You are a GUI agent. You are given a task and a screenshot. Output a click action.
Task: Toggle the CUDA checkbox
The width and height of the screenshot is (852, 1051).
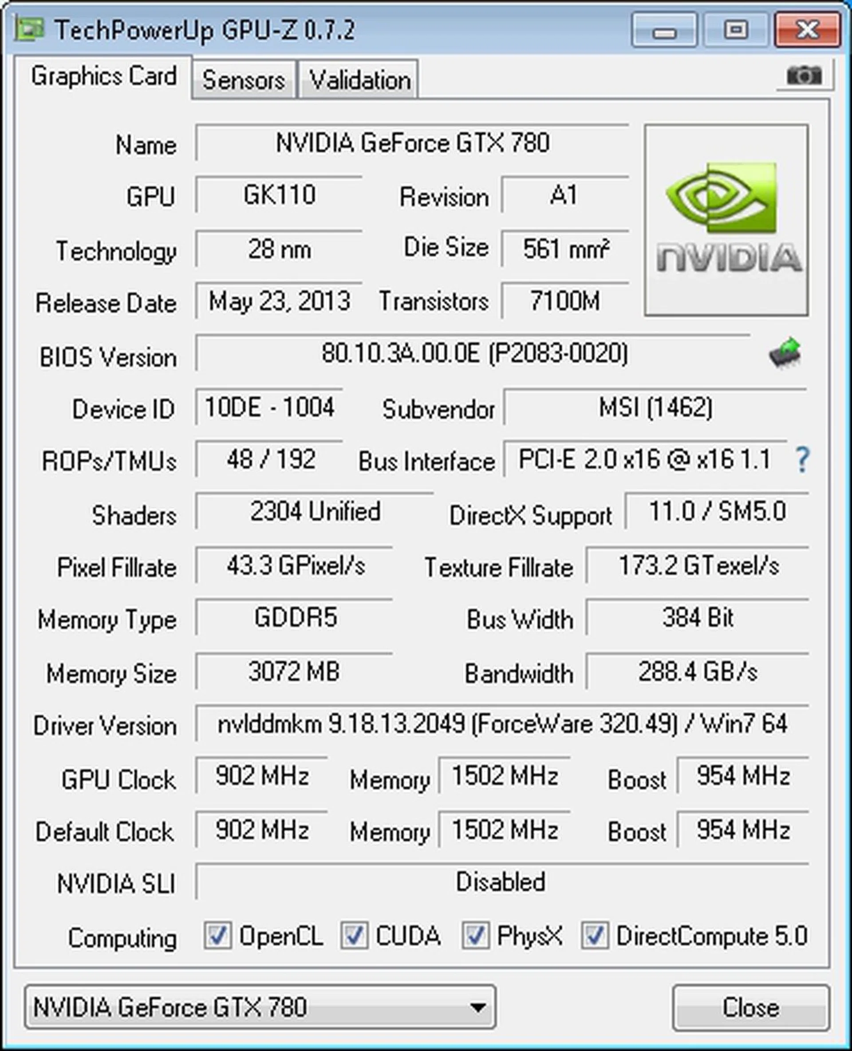coord(354,935)
